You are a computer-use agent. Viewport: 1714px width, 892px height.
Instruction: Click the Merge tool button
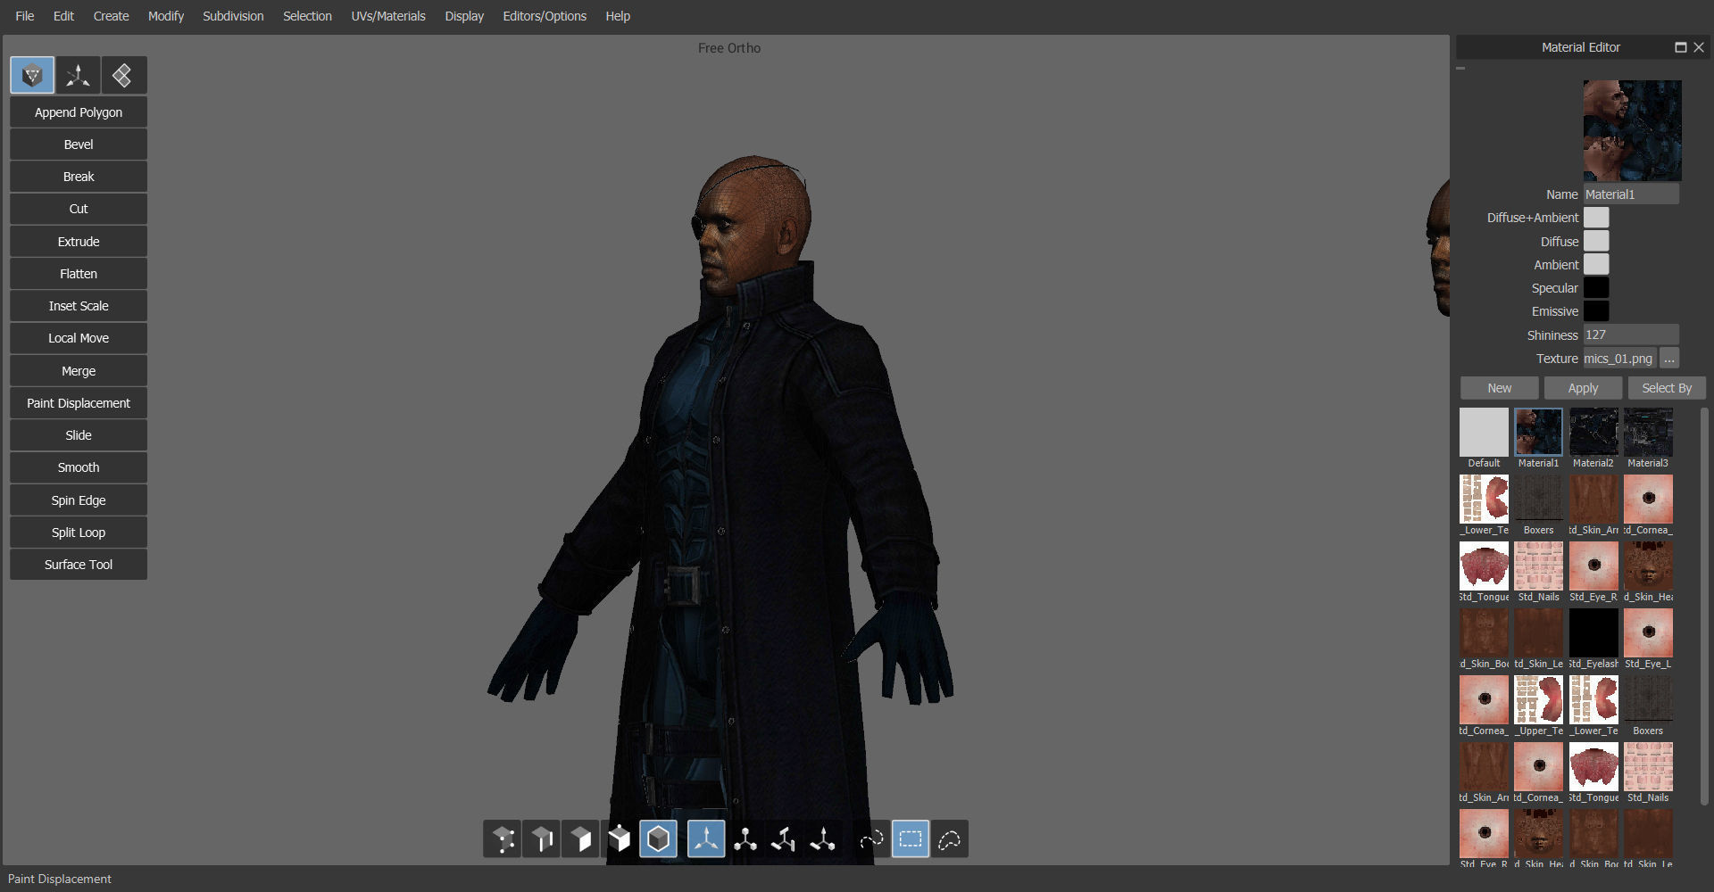pyautogui.click(x=79, y=371)
